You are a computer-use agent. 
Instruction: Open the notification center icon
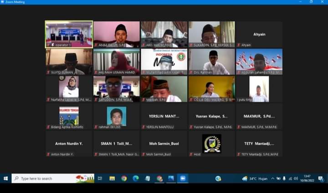tap(321, 178)
